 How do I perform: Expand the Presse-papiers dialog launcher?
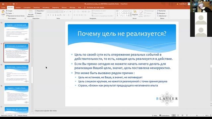[25, 19]
